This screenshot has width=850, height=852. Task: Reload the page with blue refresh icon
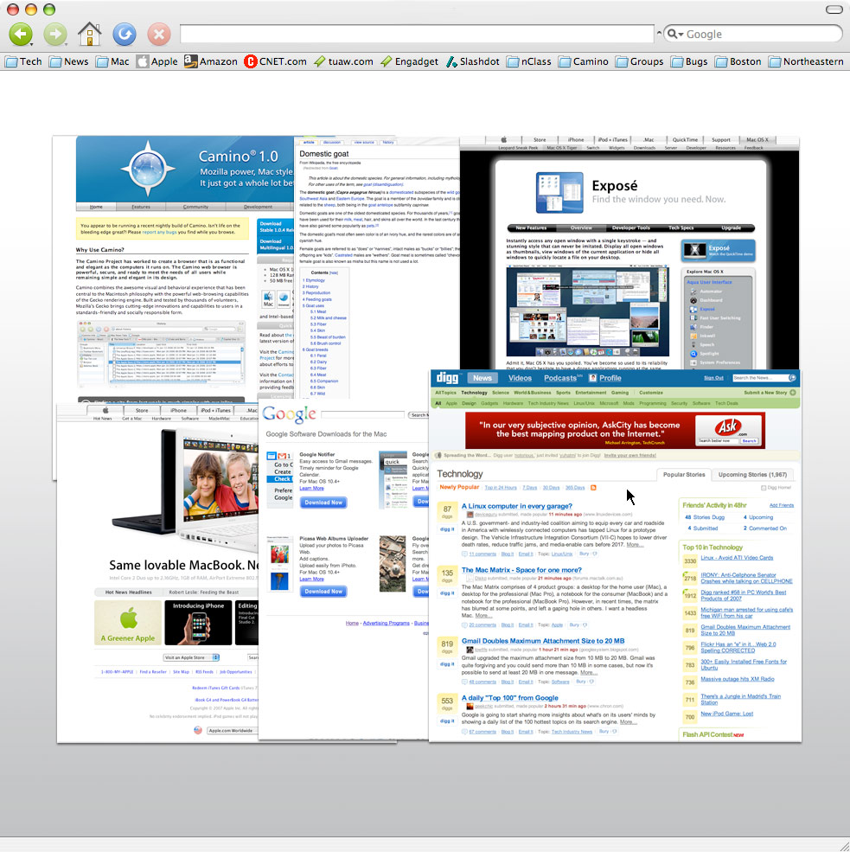(x=125, y=35)
